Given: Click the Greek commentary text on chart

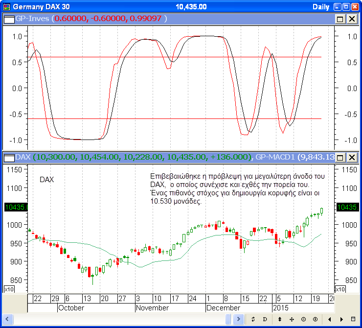Looking at the screenshot, I should tap(237, 188).
